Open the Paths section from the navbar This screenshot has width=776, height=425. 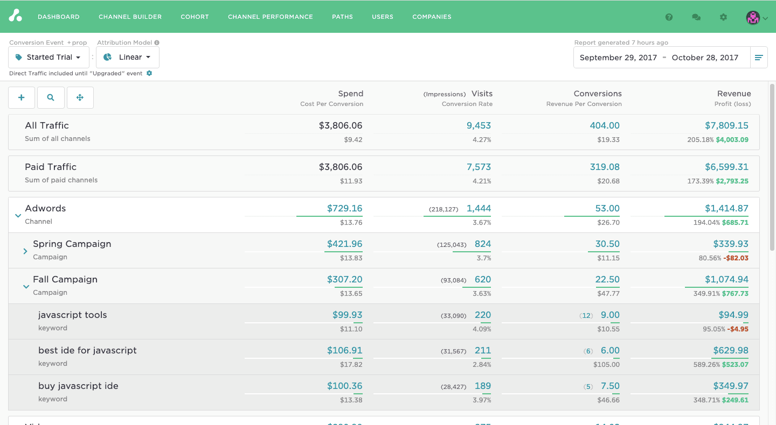[342, 17]
